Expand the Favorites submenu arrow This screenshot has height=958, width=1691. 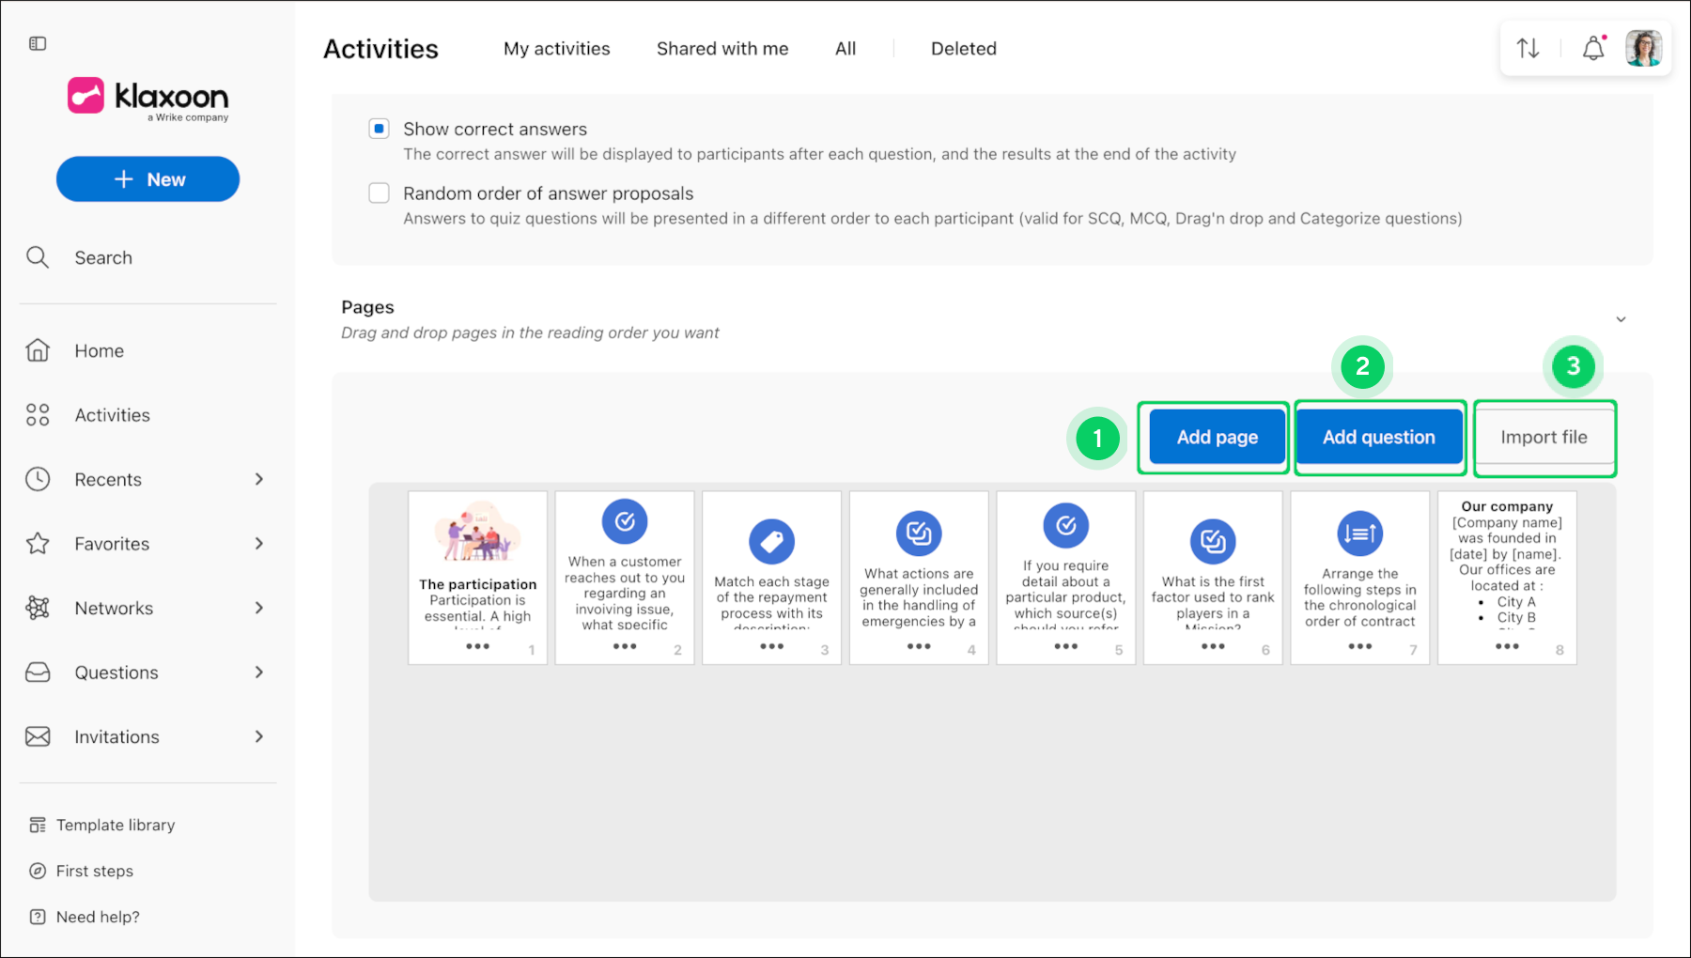pyautogui.click(x=259, y=544)
